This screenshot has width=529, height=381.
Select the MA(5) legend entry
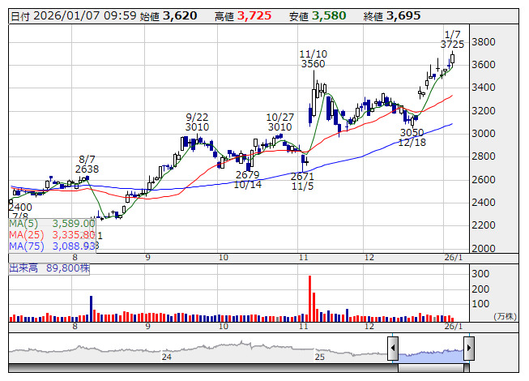click(52, 223)
